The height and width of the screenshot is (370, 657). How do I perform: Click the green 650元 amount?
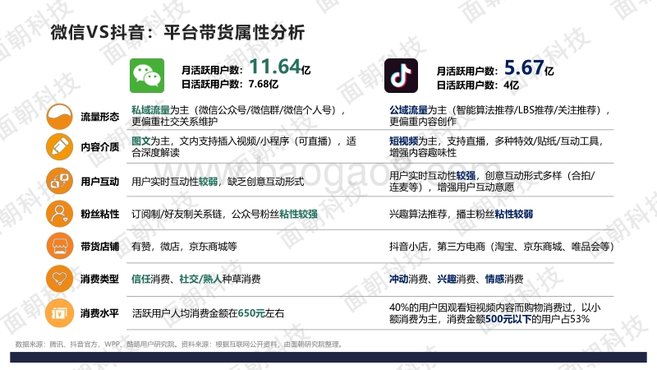(x=251, y=313)
